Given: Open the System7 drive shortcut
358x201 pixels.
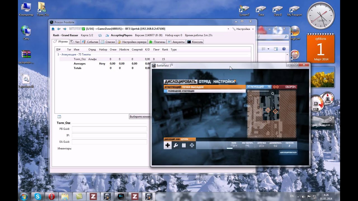Looking at the screenshot, I should 244,11.
